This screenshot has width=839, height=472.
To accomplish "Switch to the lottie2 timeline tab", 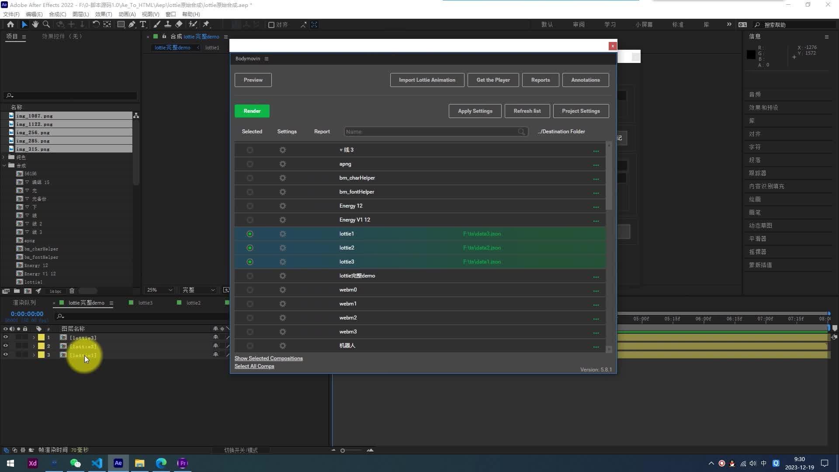I will pyautogui.click(x=193, y=302).
